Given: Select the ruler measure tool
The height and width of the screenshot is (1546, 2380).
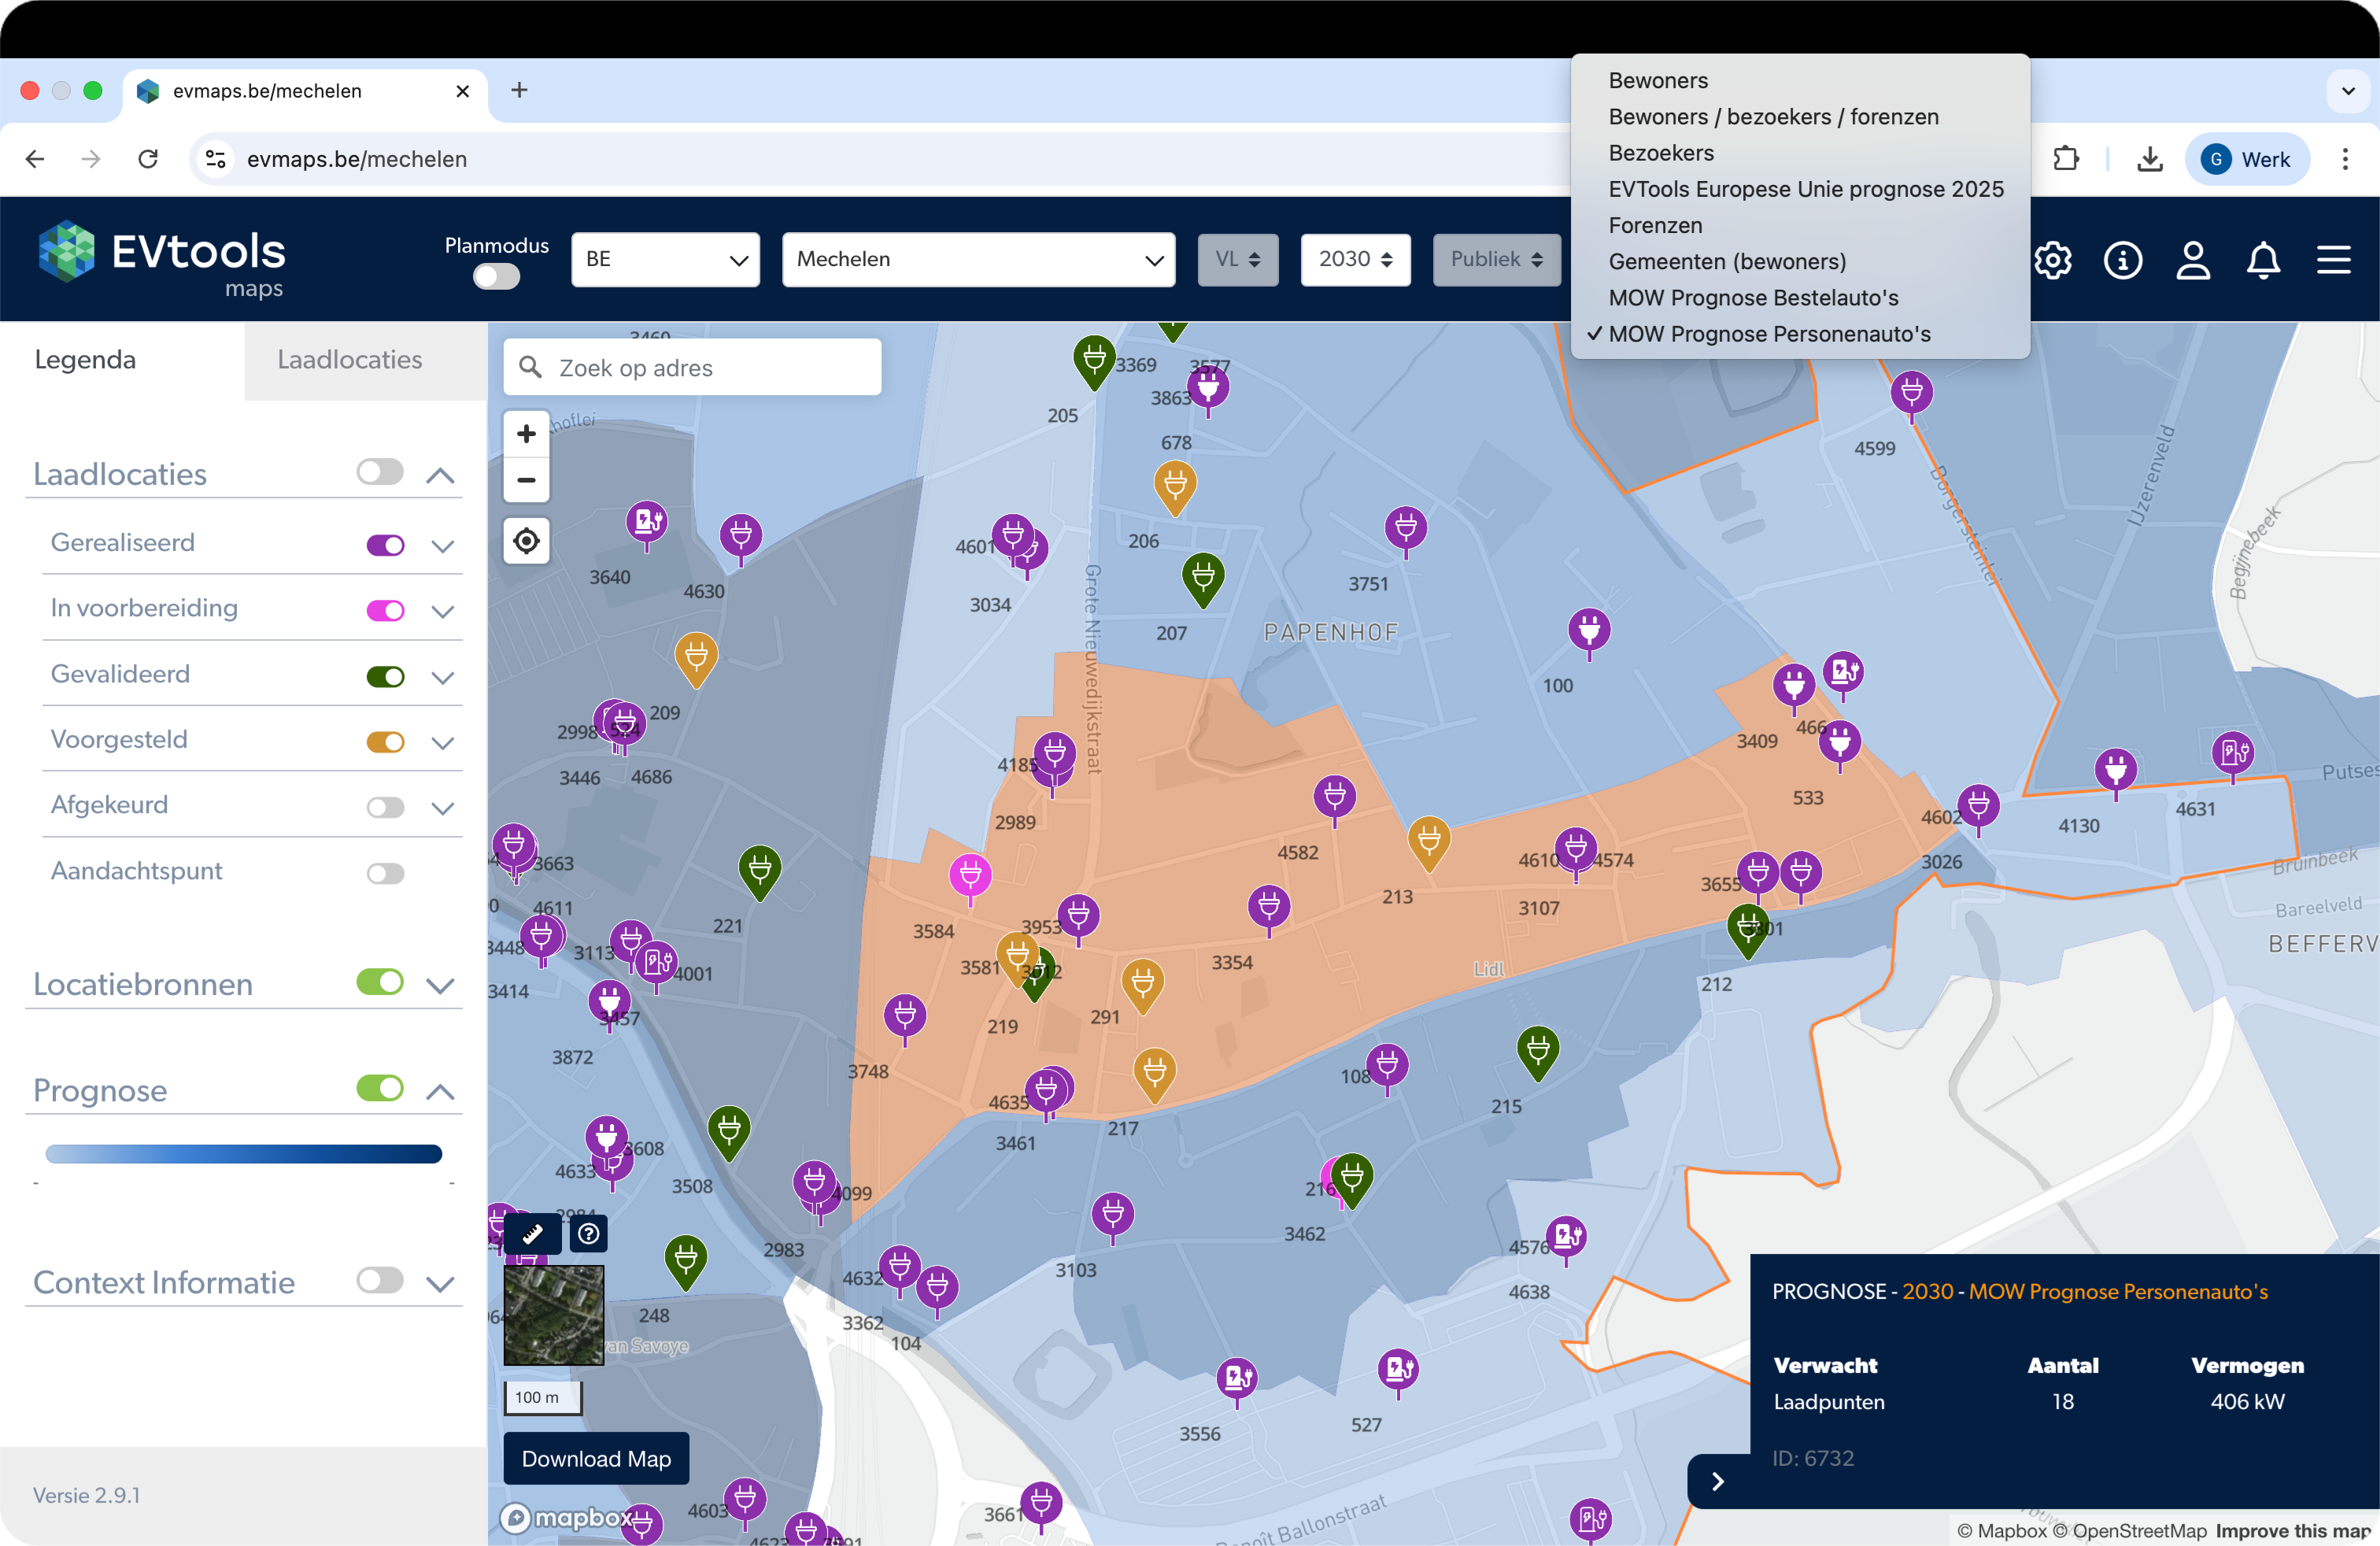Looking at the screenshot, I should coord(532,1234).
